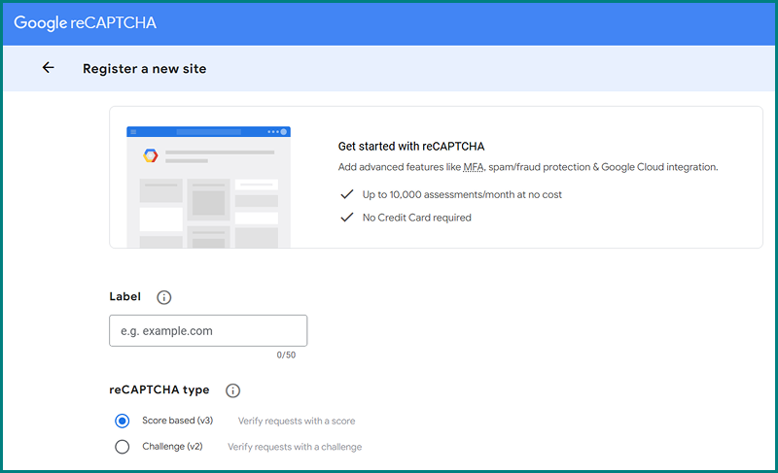778x473 pixels.
Task: Click the Register a new site title
Action: pyautogui.click(x=144, y=69)
